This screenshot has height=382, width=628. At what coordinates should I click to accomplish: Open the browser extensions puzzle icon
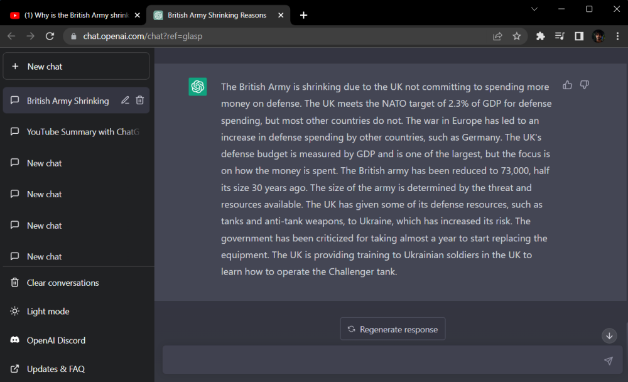540,36
